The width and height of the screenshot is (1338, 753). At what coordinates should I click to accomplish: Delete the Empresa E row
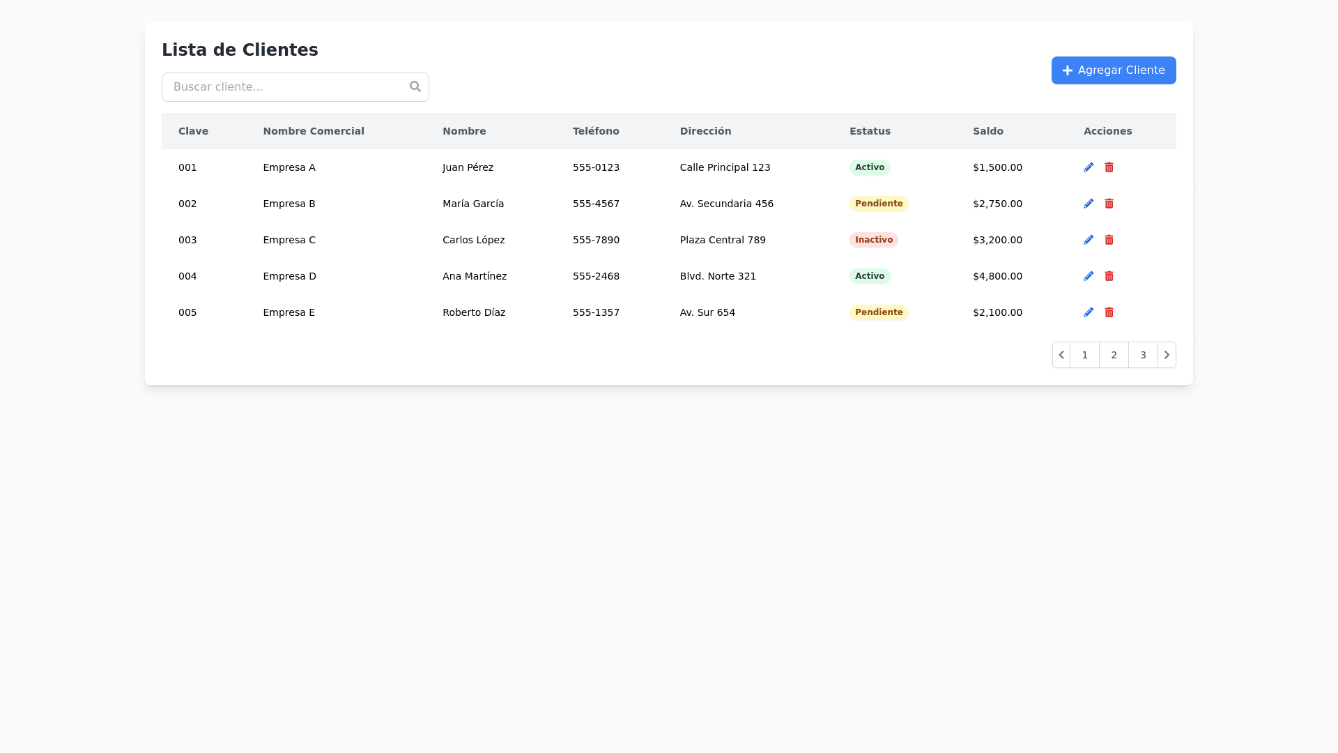pyautogui.click(x=1109, y=312)
